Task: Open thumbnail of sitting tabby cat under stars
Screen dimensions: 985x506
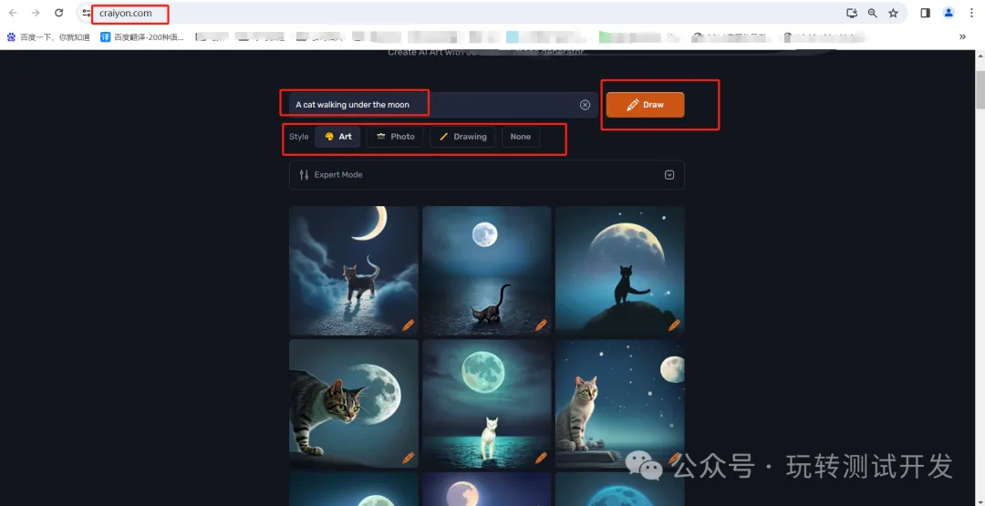Action: (x=620, y=404)
